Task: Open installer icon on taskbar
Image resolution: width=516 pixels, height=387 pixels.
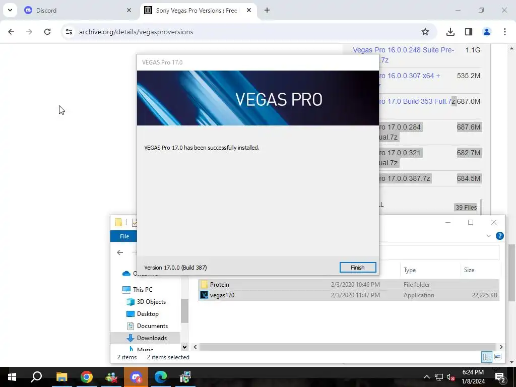Action: 185,377
